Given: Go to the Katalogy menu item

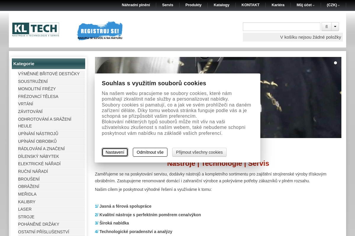Looking at the screenshot, I should tap(221, 5).
